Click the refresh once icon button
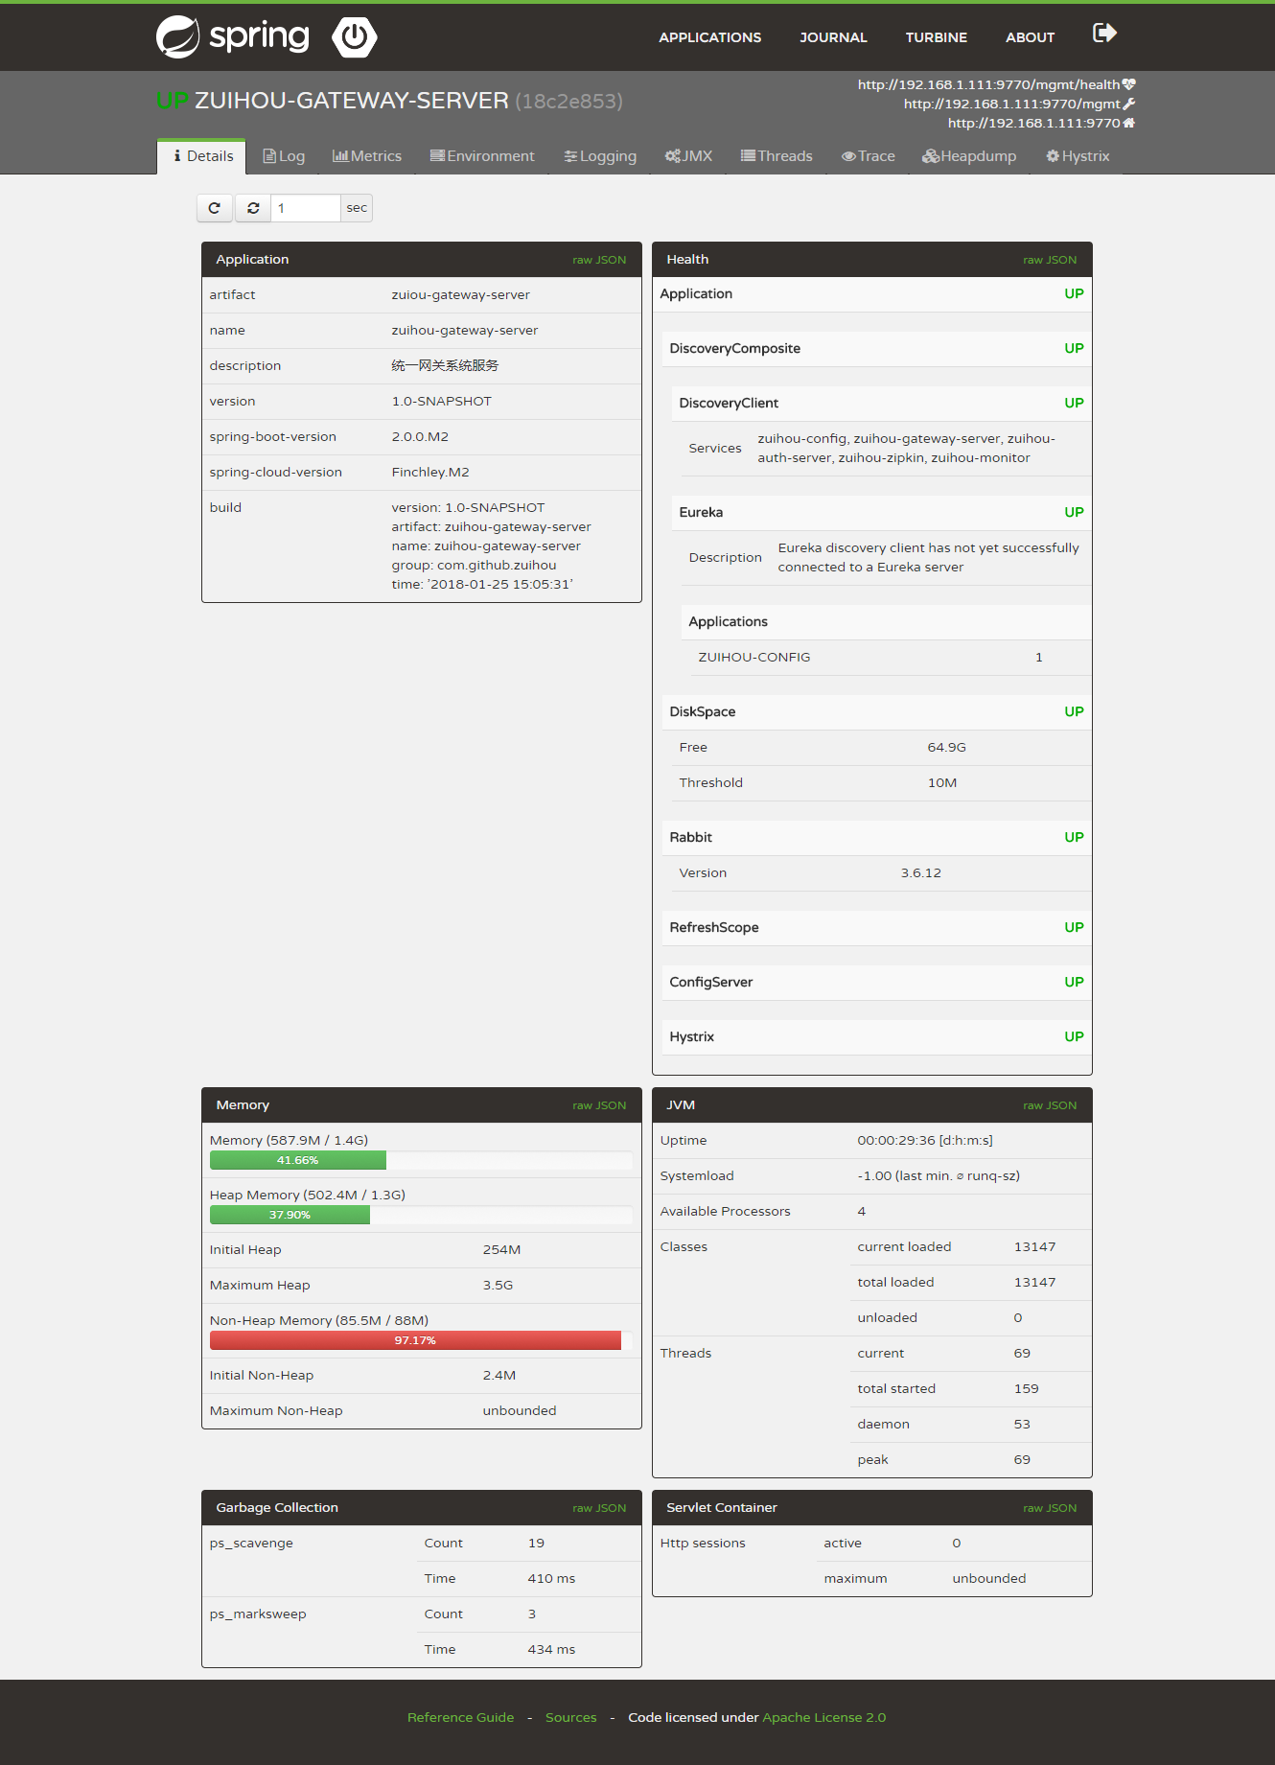1275x1765 pixels. 215,208
